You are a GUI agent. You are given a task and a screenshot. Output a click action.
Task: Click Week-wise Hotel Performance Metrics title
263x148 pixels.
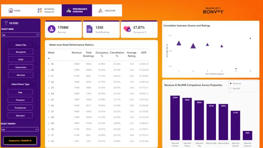point(71,45)
